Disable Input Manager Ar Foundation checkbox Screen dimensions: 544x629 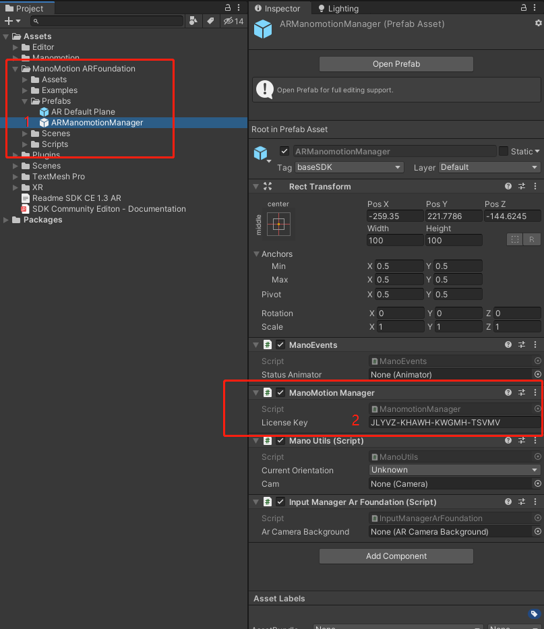coord(280,502)
